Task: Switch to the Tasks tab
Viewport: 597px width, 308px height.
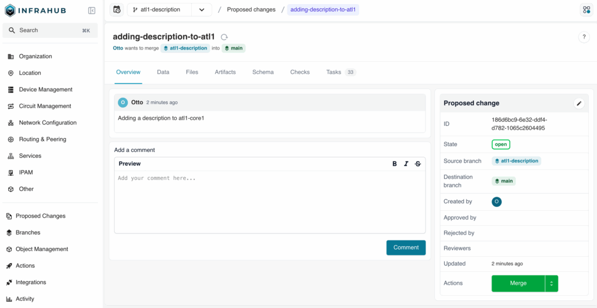Action: point(341,72)
